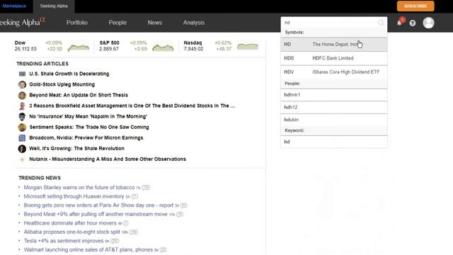
Task: Open 'Nutanix - Misunderstanding A Miss' article
Action: [108, 159]
